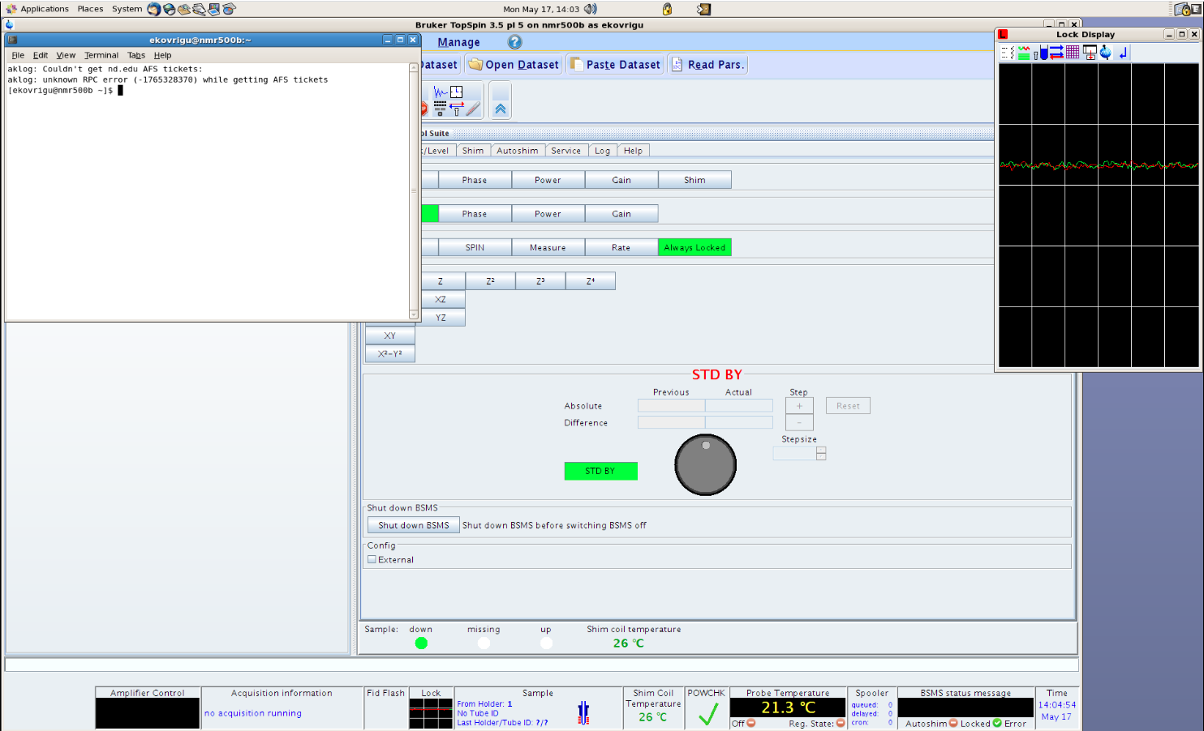
Task: Click the Absolute Actual value field
Action: coord(738,406)
